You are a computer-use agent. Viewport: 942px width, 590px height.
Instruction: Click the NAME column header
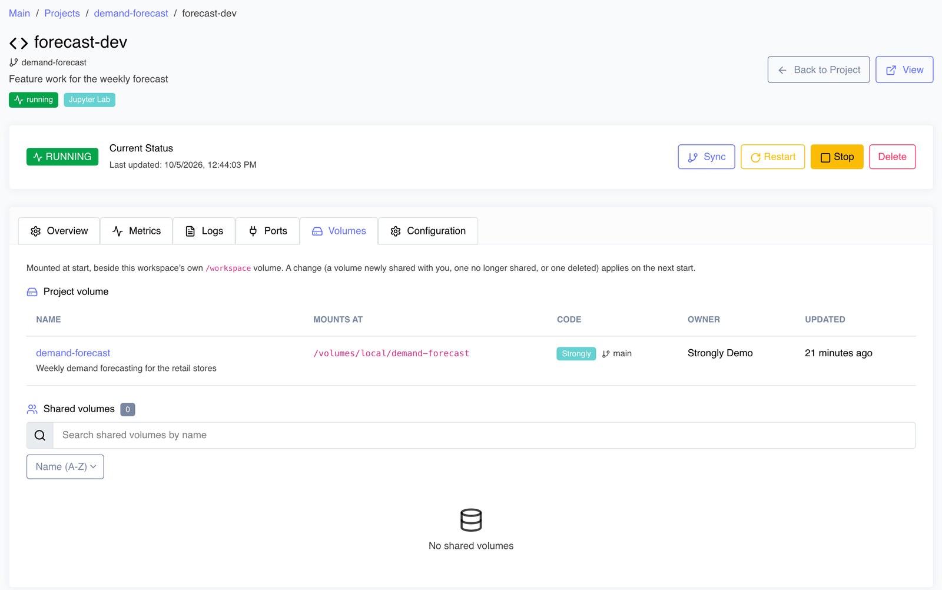[48, 319]
